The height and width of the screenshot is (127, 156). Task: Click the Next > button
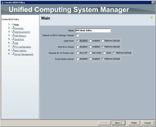[118, 123]
